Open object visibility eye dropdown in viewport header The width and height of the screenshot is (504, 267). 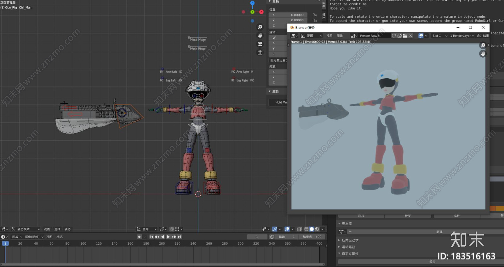point(266,229)
